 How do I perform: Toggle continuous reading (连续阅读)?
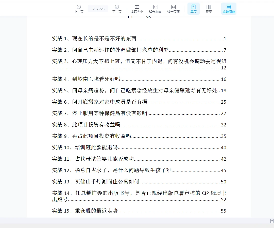229,9
